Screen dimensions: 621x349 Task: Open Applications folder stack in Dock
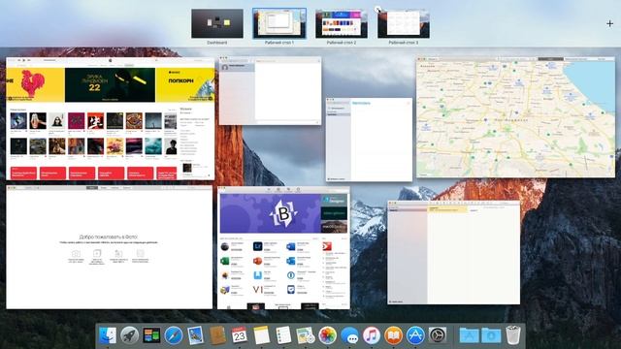[469, 335]
